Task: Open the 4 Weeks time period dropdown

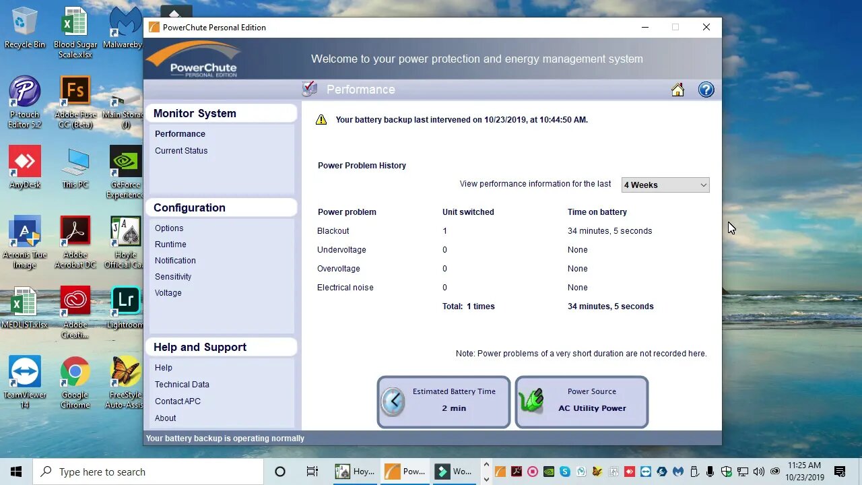Action: click(665, 185)
